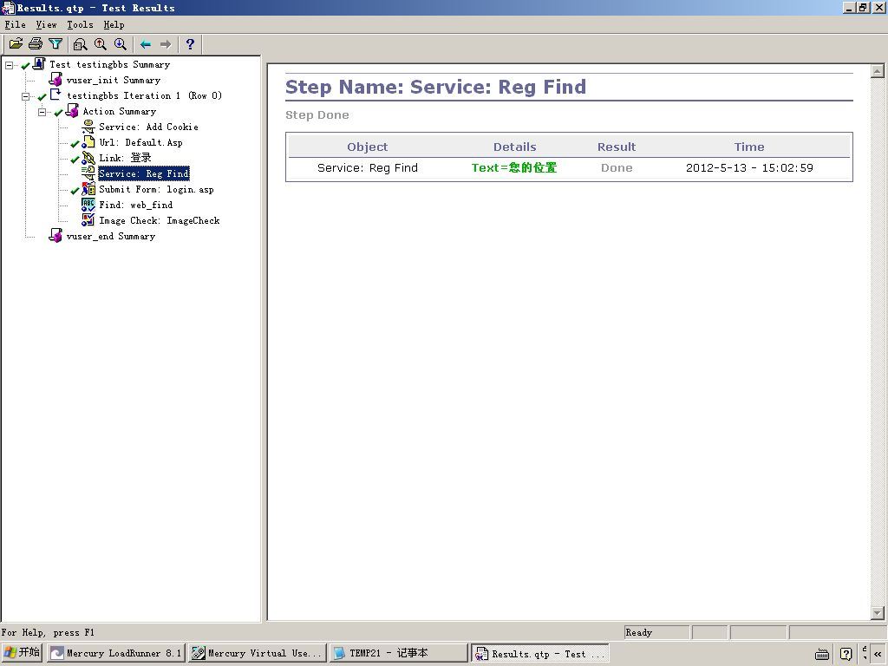Select Test testingbbs Summary tree item
The image size is (888, 666).
click(x=110, y=64)
